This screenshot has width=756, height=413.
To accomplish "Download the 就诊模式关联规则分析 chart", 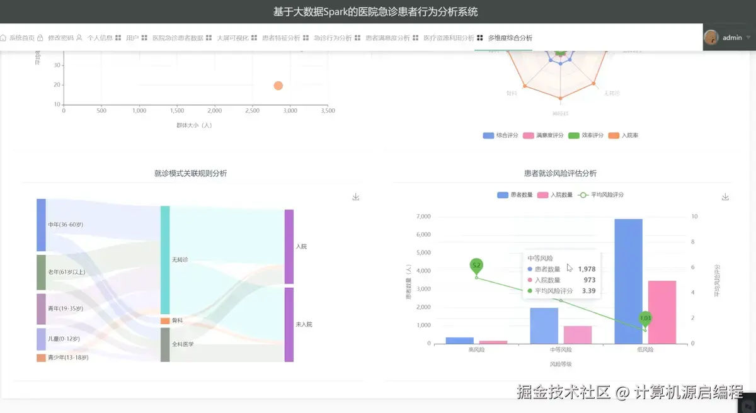I will [x=355, y=196].
